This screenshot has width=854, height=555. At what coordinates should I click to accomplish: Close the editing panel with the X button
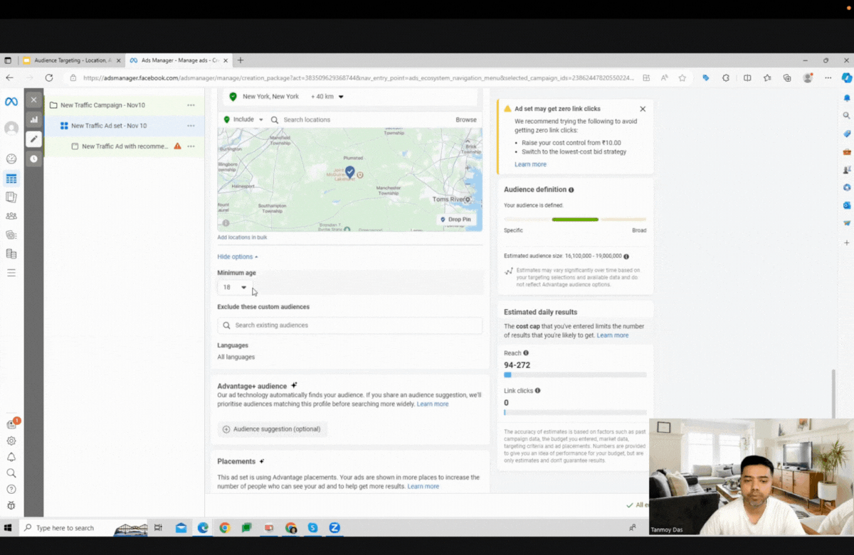(33, 99)
